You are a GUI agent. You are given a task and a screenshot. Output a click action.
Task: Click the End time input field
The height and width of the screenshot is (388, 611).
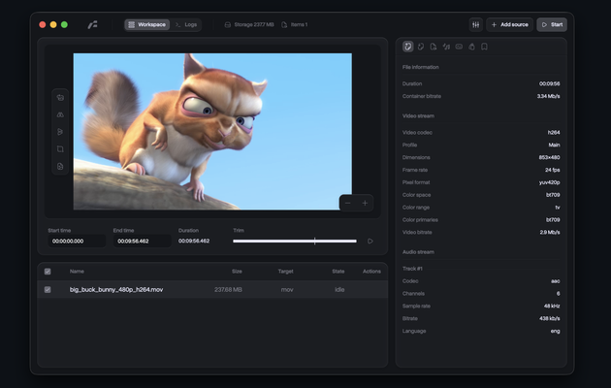click(x=142, y=242)
